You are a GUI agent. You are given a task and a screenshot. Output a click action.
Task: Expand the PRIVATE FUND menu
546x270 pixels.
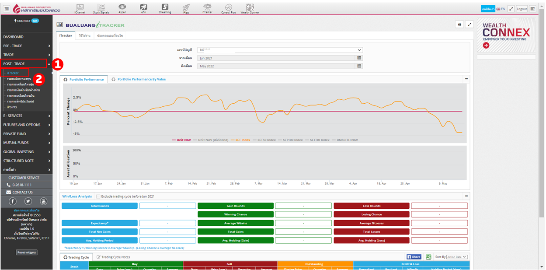coord(26,134)
